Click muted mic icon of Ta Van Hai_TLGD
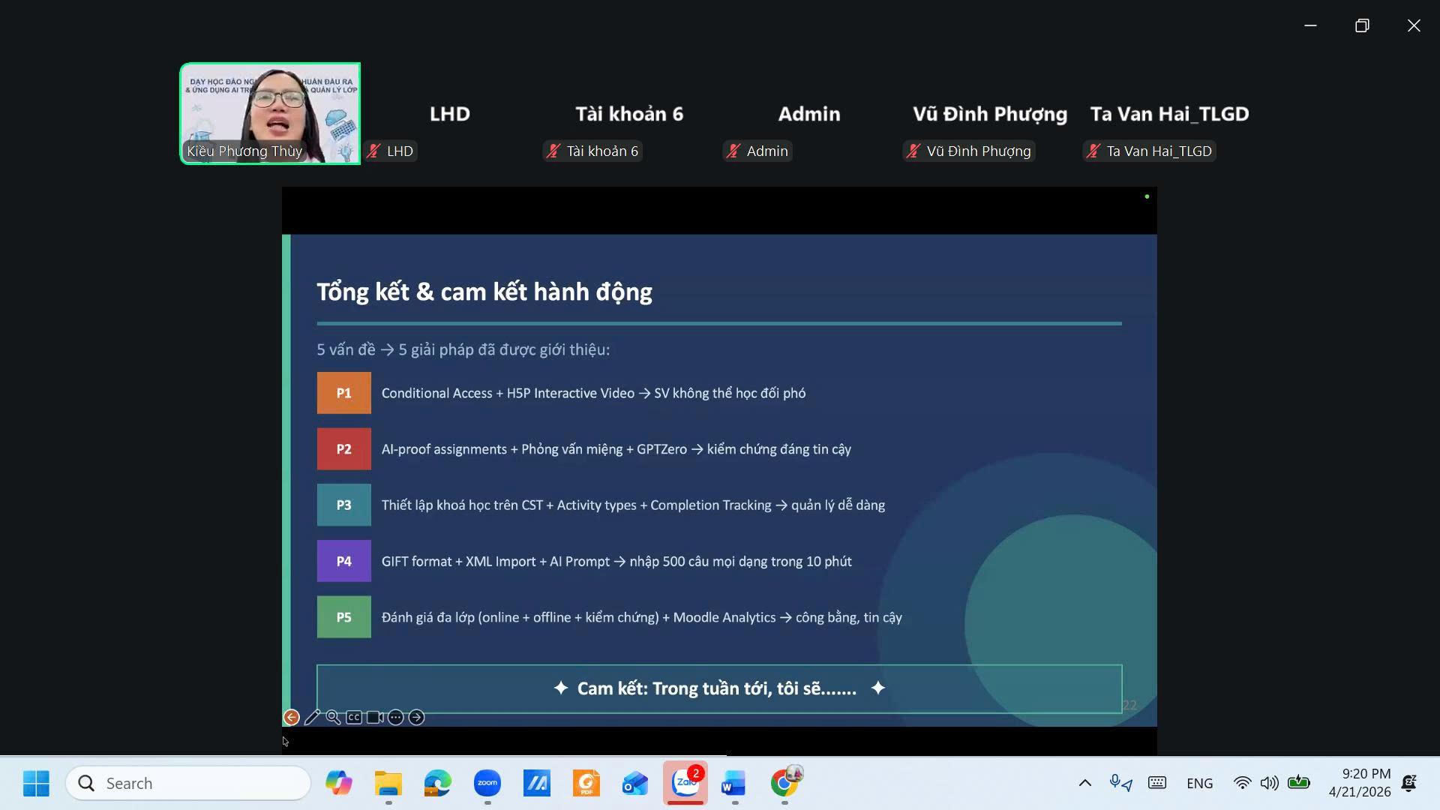Viewport: 1440px width, 810px height. click(1093, 151)
